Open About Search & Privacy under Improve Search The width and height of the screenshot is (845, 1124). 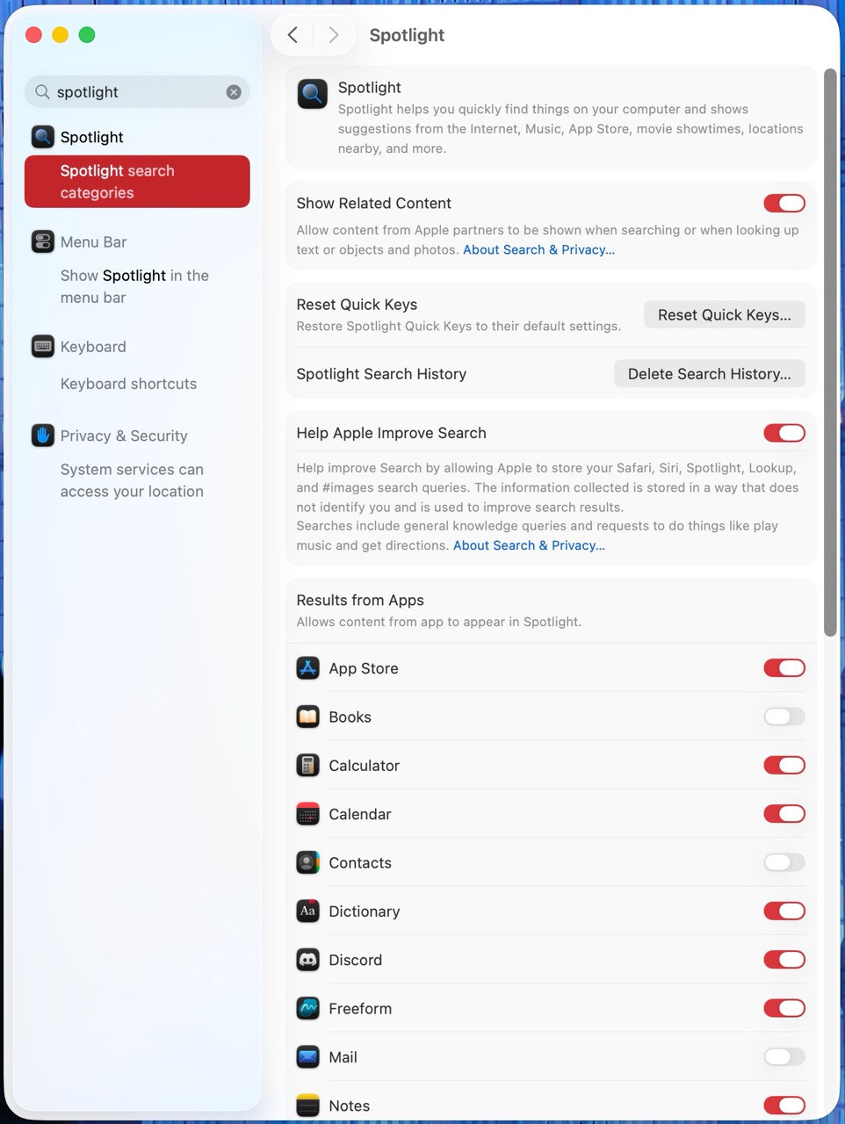[x=529, y=545]
